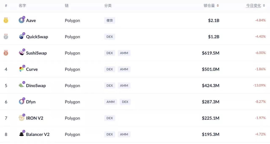Sort by 锁仓量 using the arrow toggle
The height and width of the screenshot is (144, 270).
tap(218, 6)
